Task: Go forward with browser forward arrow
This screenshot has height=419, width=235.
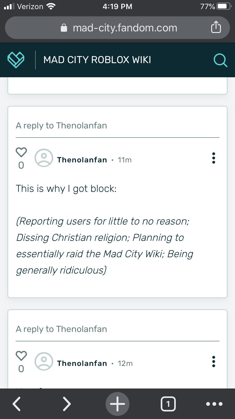Action: coord(66,404)
